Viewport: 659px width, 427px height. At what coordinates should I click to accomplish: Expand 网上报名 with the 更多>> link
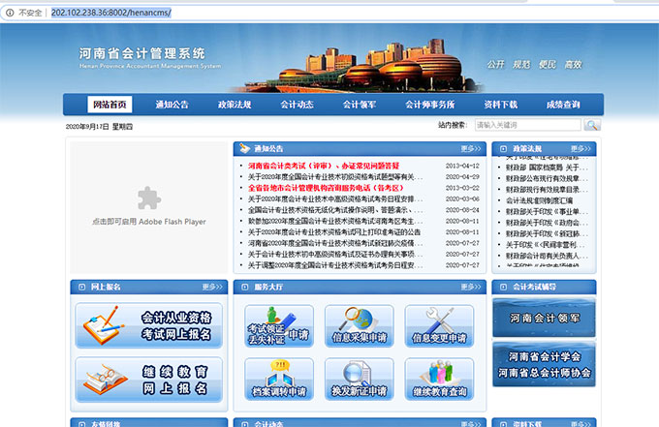212,288
